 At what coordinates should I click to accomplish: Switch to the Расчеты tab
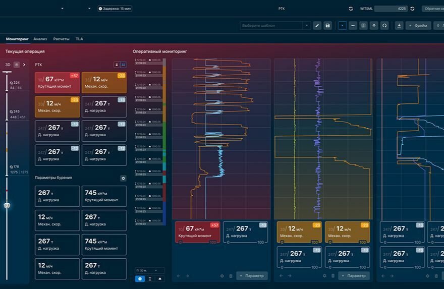click(x=61, y=39)
